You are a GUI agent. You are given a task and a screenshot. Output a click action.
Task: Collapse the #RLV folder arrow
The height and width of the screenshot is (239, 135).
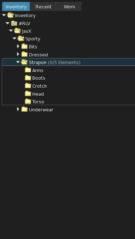point(8,23)
